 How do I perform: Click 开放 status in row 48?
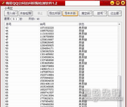[81, 43]
